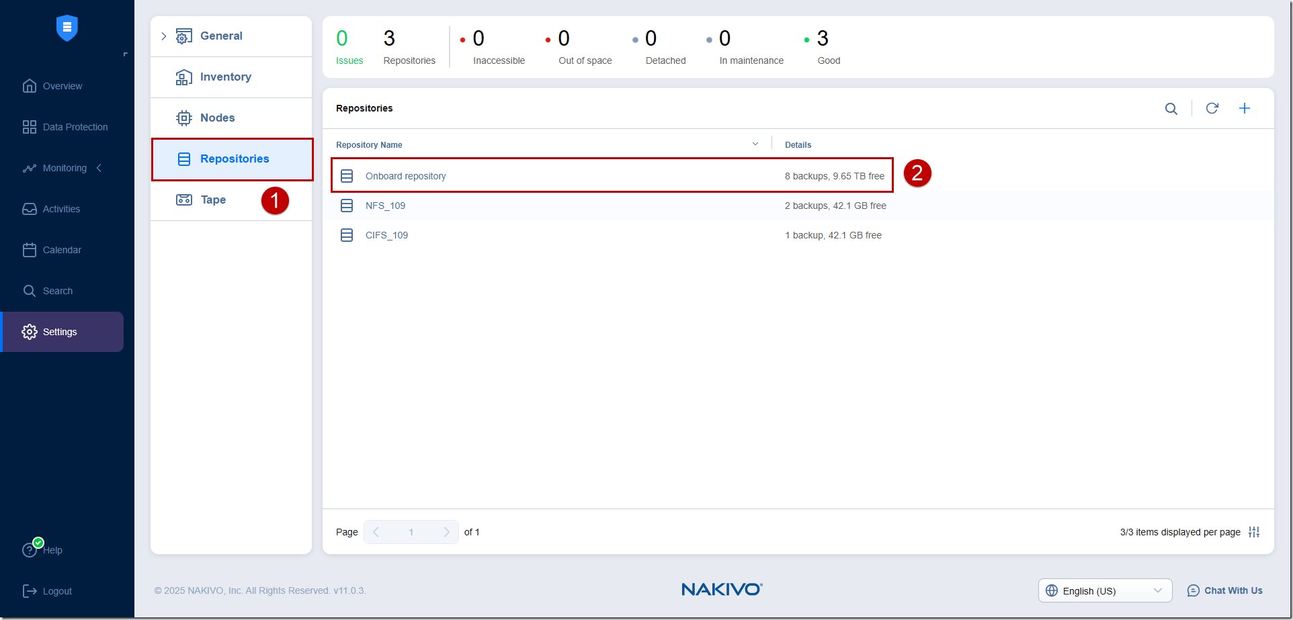Click the Settings gear icon

[x=30, y=332]
